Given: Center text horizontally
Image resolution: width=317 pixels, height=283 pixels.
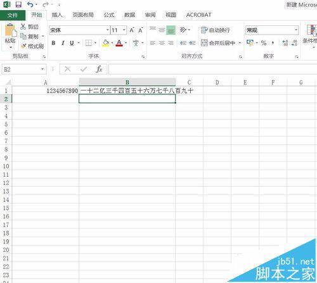Looking at the screenshot, I should pyautogui.click(x=162, y=43).
